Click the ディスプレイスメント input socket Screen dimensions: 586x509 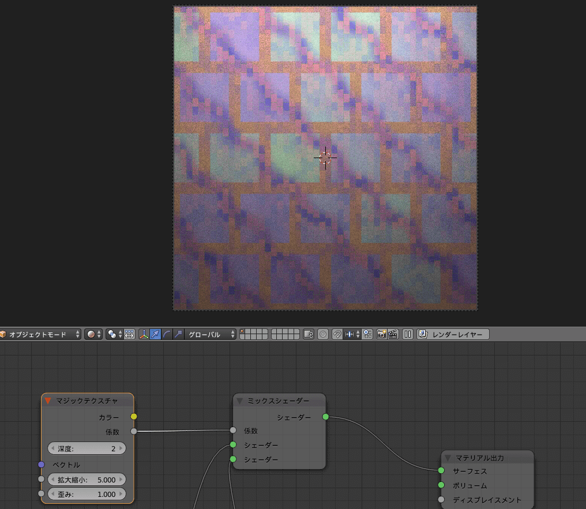441,499
